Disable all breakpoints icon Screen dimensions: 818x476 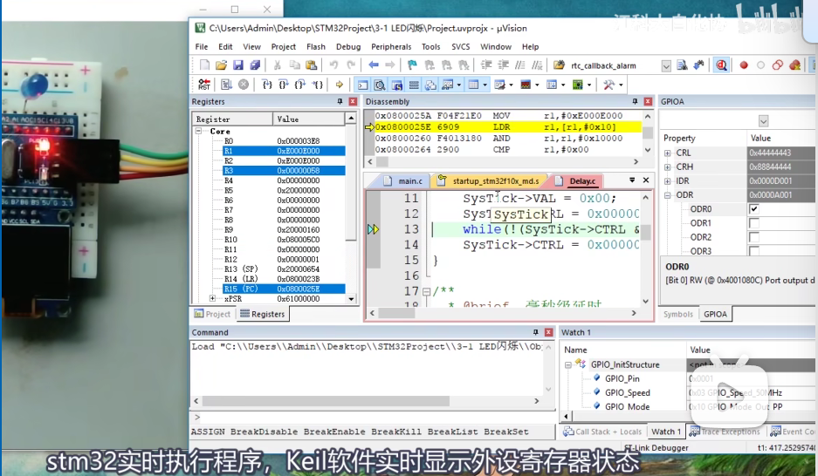[x=778, y=65]
